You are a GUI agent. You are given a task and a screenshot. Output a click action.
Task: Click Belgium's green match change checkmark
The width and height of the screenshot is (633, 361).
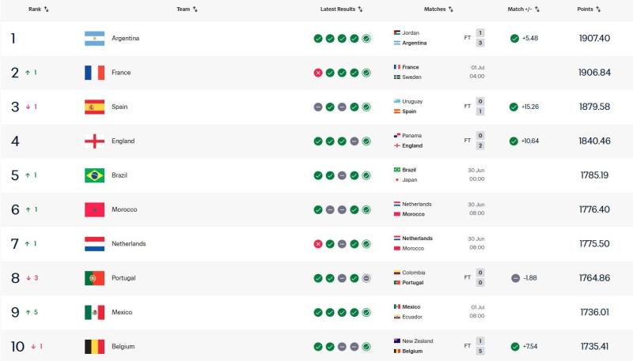click(x=515, y=347)
